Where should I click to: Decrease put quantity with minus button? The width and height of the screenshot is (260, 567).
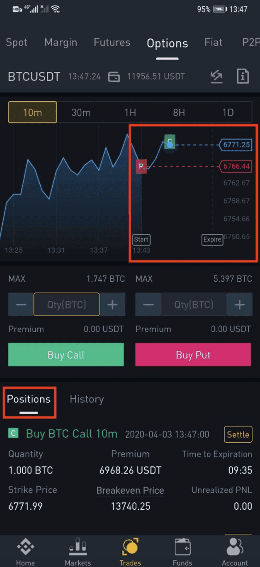tap(148, 305)
